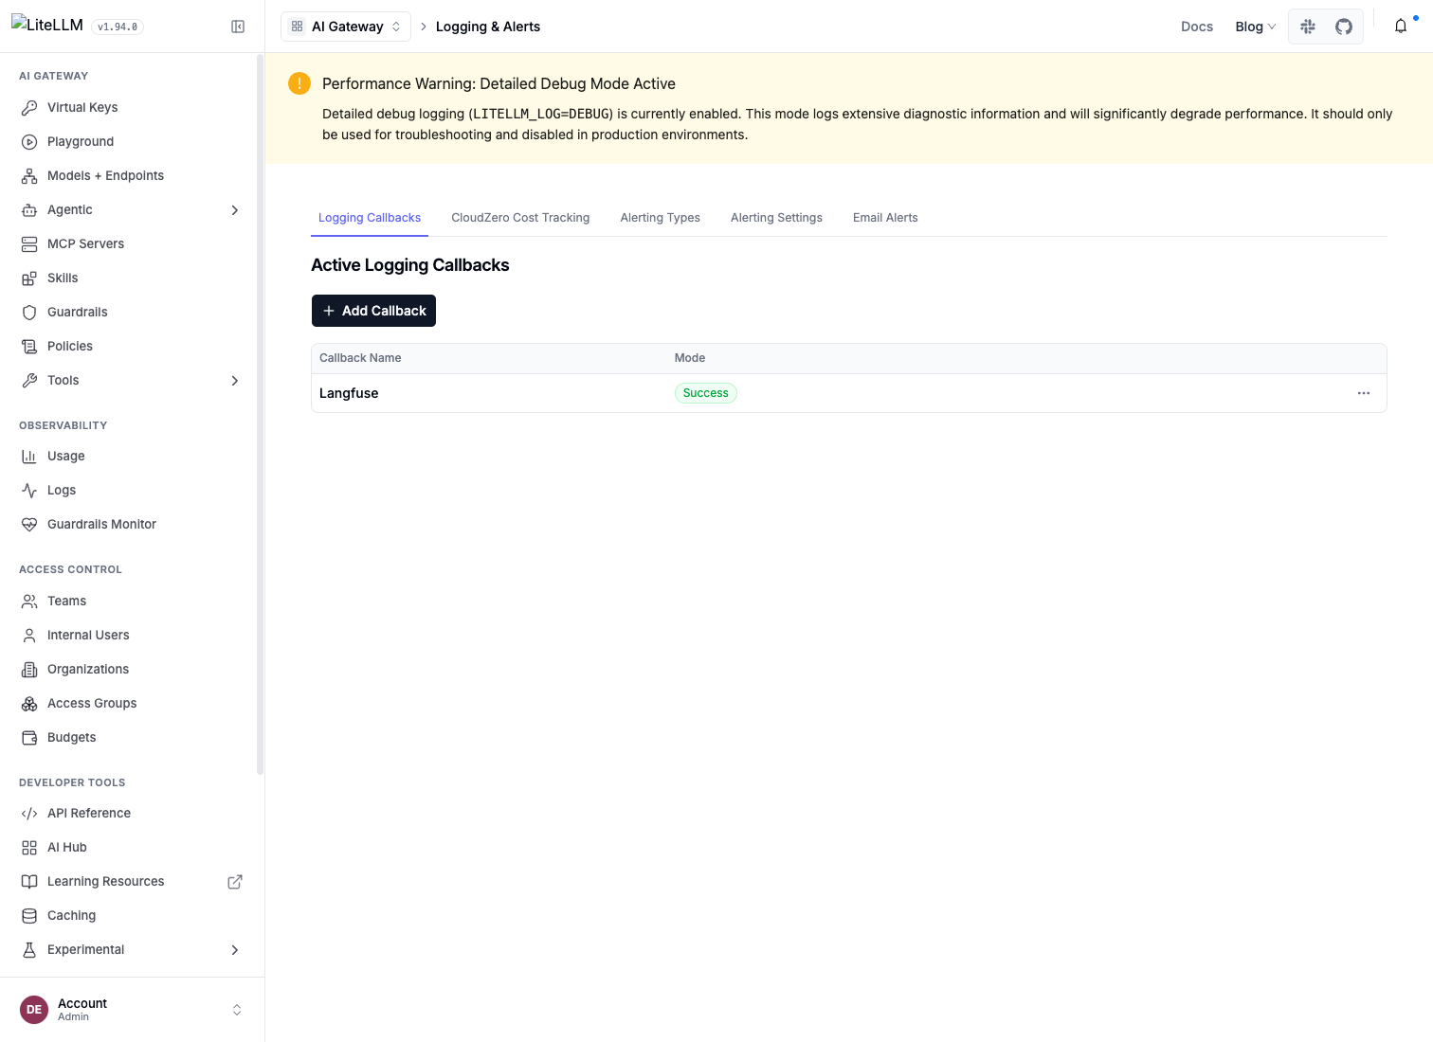Click the MCP Servers server icon
Image resolution: width=1433 pixels, height=1042 pixels.
[x=29, y=244]
